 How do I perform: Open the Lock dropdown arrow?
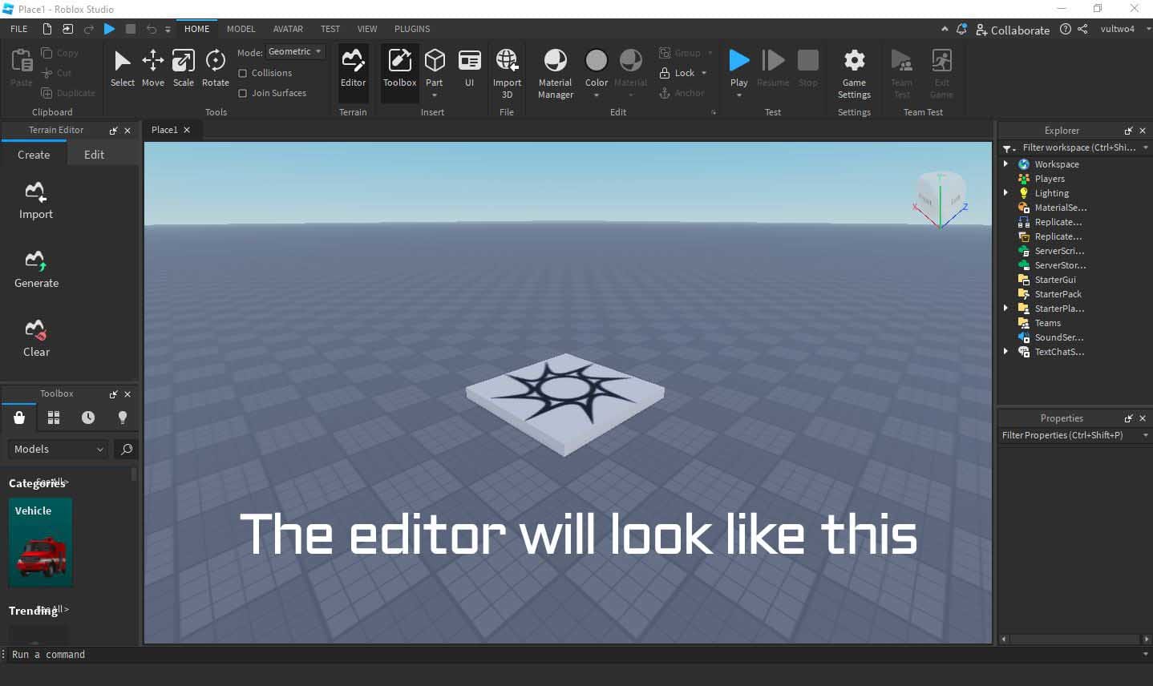pyautogui.click(x=704, y=73)
